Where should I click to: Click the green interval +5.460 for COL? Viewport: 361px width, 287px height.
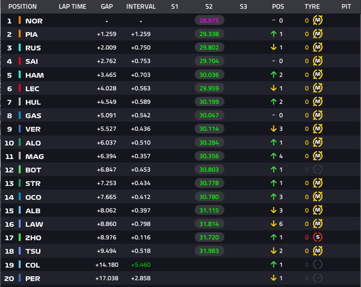tap(141, 265)
